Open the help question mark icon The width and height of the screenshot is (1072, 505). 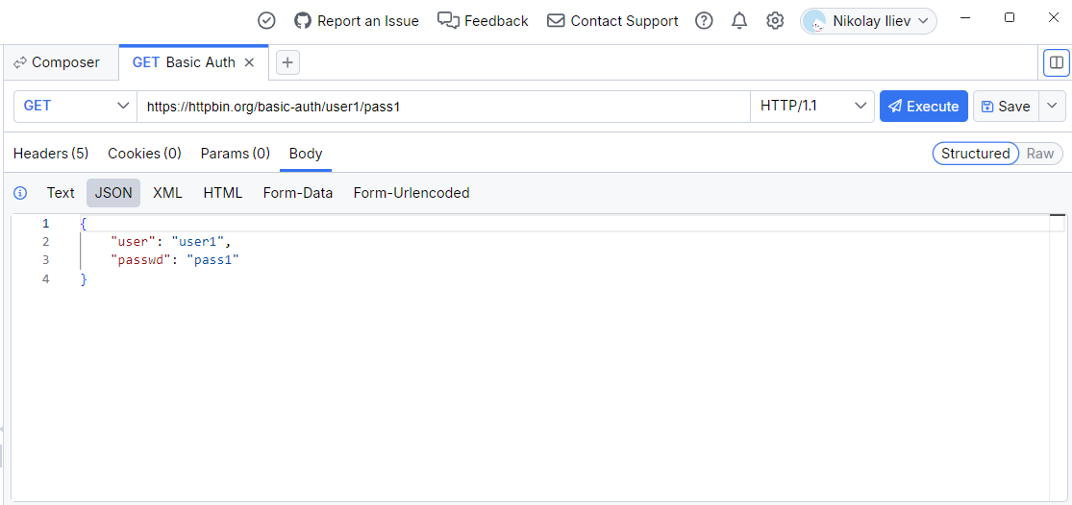[704, 21]
